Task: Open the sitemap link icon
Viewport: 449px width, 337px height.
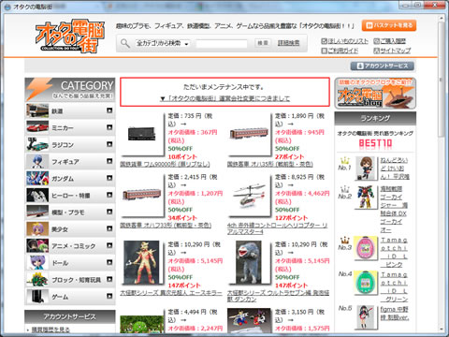Action: click(376, 51)
